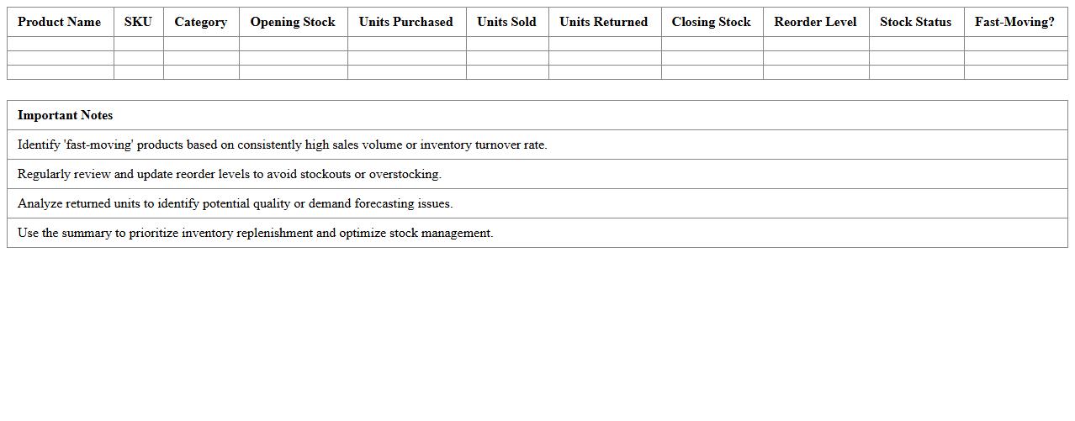Select the Units Sold header
The height and width of the screenshot is (421, 1075).
coord(506,22)
